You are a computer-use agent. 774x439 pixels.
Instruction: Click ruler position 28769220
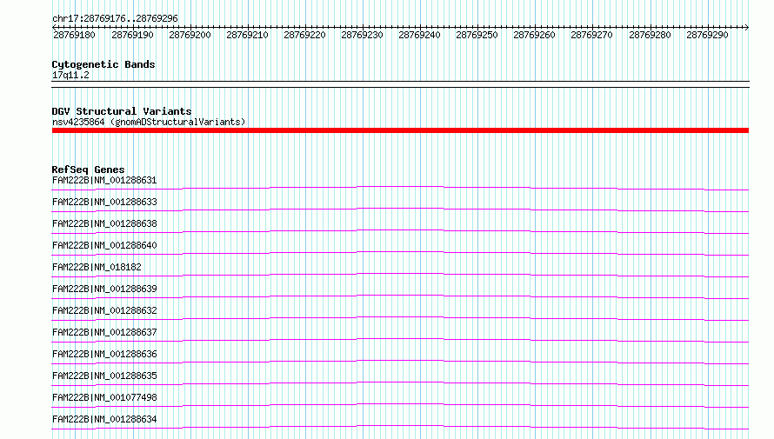point(304,35)
